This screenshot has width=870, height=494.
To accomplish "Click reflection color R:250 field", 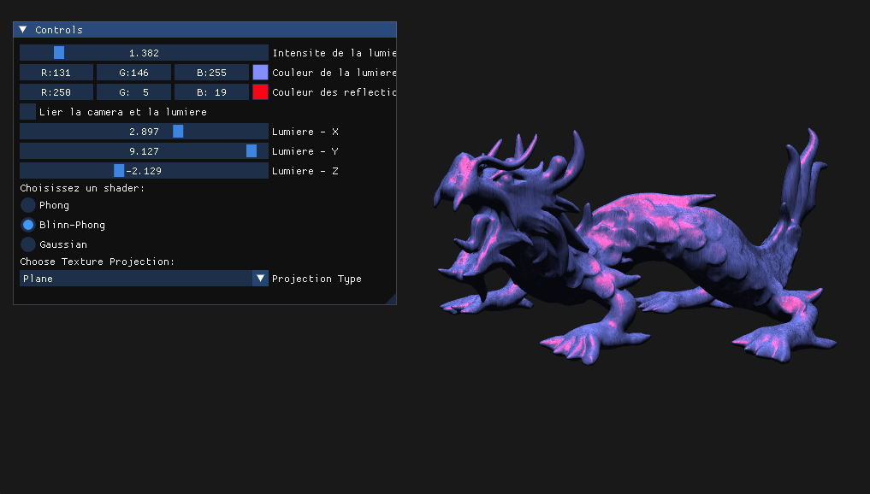I will click(x=56, y=92).
